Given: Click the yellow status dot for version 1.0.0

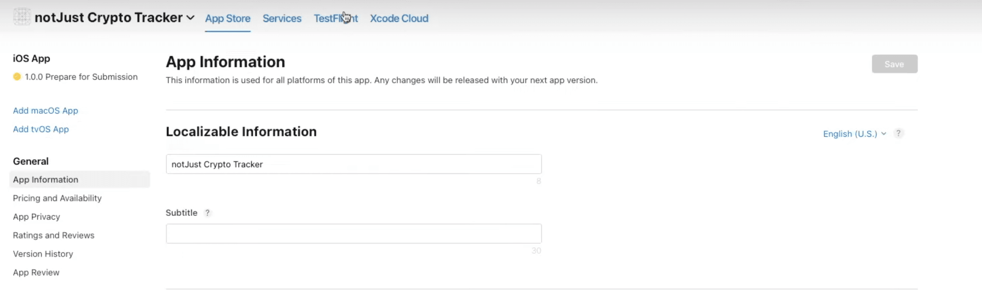Looking at the screenshot, I should click(17, 76).
